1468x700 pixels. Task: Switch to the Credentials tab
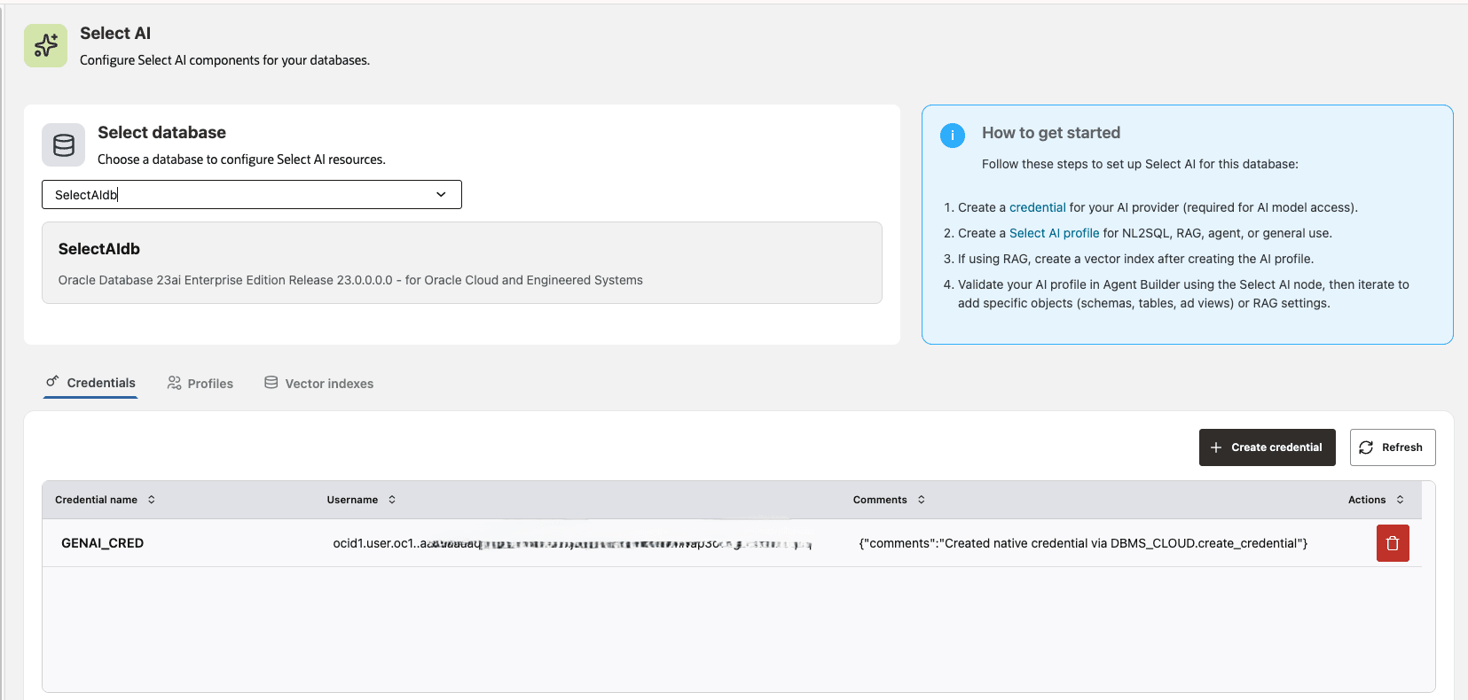coord(90,383)
